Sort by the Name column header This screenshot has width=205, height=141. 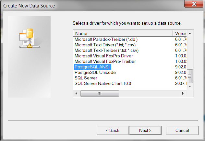(x=123, y=33)
